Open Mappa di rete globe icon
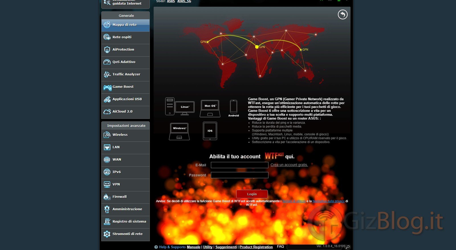 point(107,25)
